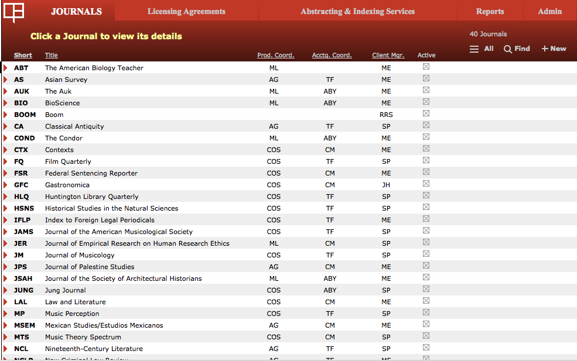Open Federal Sentencing Reporter journal
The image size is (577, 361).
[91, 173]
